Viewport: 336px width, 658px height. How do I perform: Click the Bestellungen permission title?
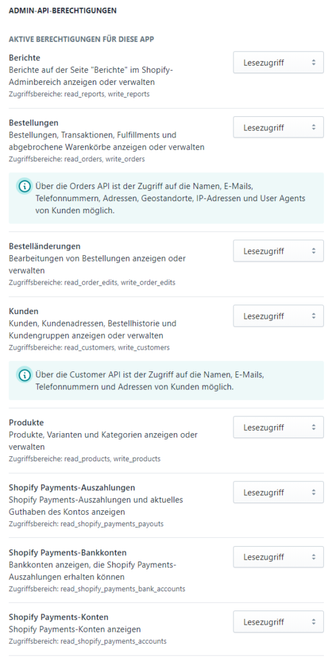click(33, 123)
